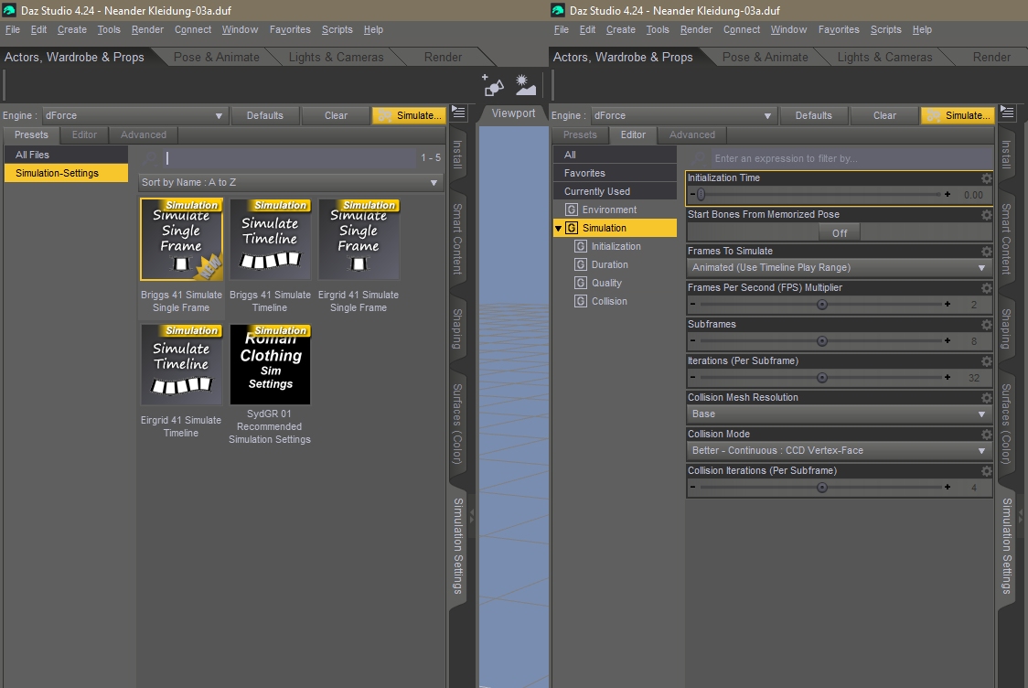Screen dimensions: 1028x688
Task: Collapse the Simulation tree group arrow
Action: point(558,228)
